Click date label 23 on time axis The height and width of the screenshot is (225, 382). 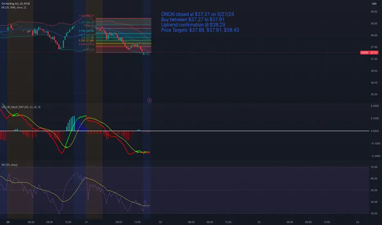(259, 222)
